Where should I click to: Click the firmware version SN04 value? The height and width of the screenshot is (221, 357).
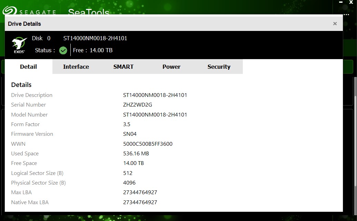pos(130,134)
